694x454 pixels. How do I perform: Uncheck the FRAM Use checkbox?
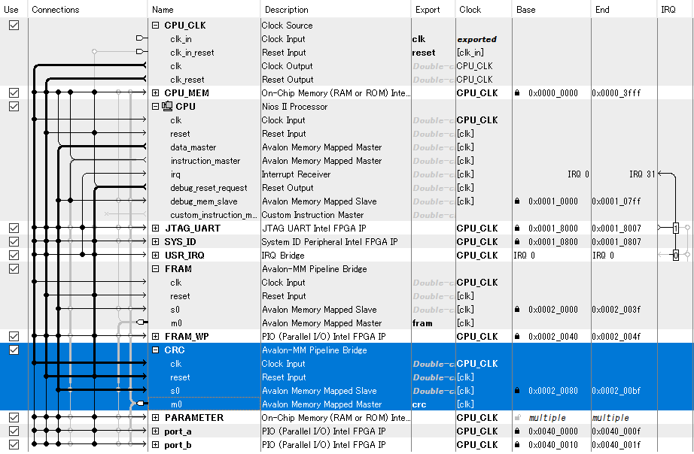point(14,269)
